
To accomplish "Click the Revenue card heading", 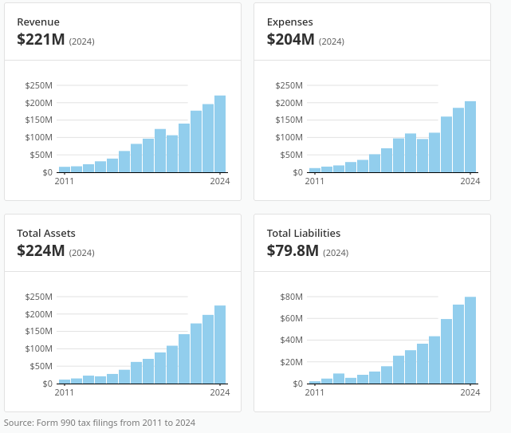I will click(x=38, y=22).
